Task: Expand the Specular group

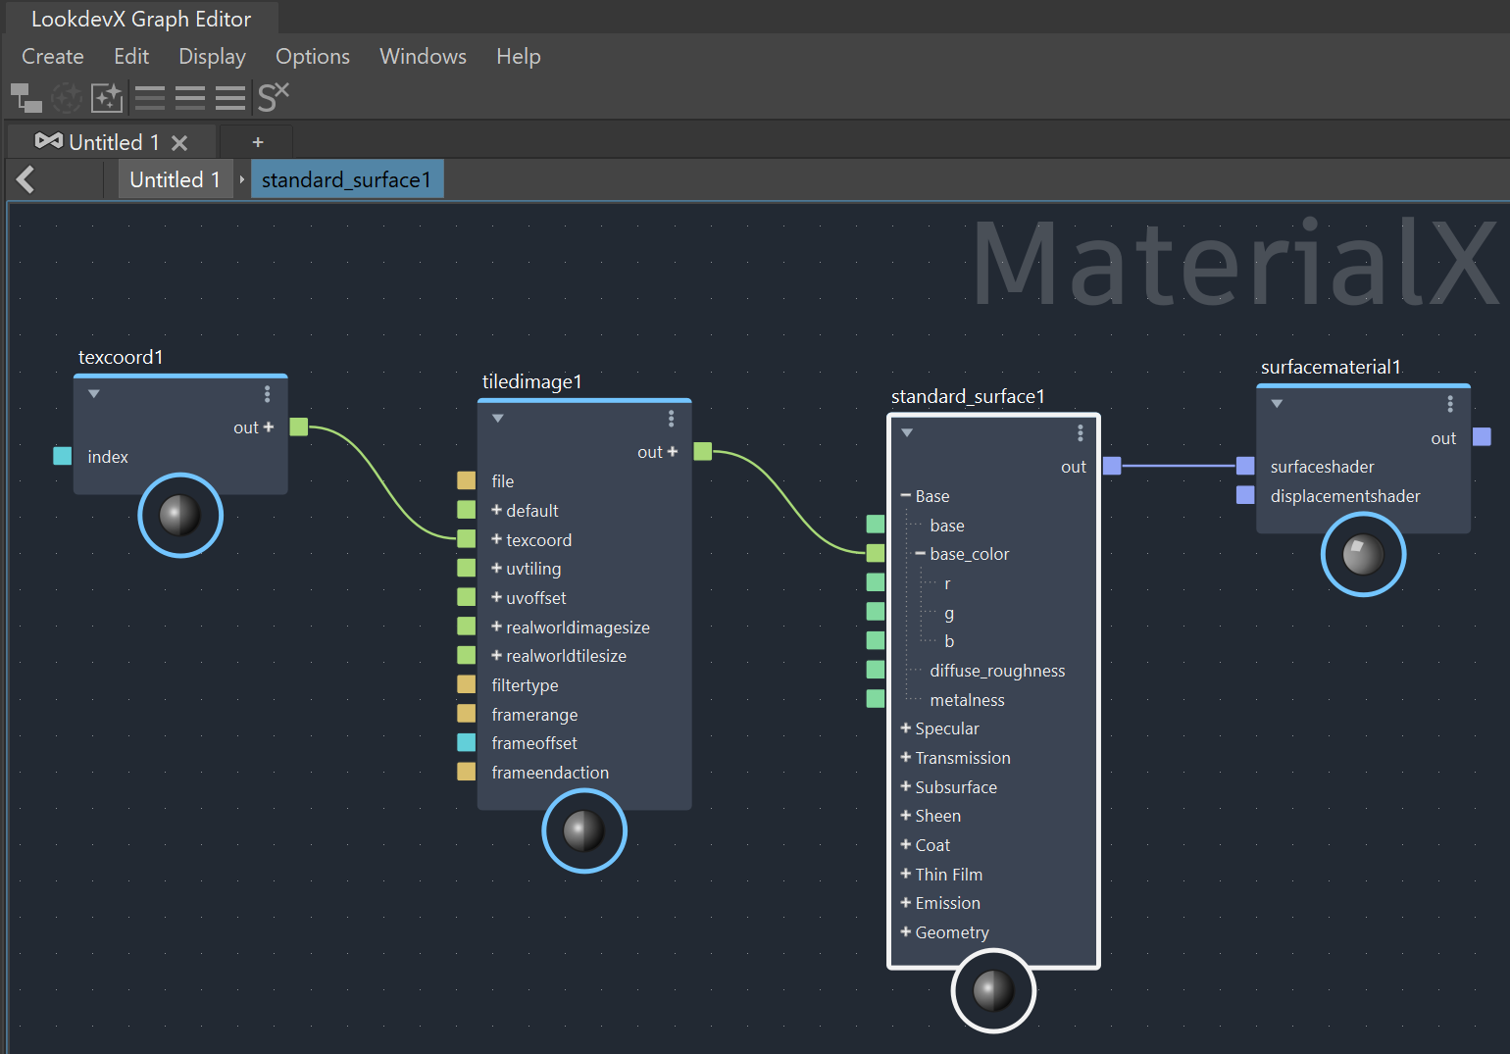Action: coord(906,728)
